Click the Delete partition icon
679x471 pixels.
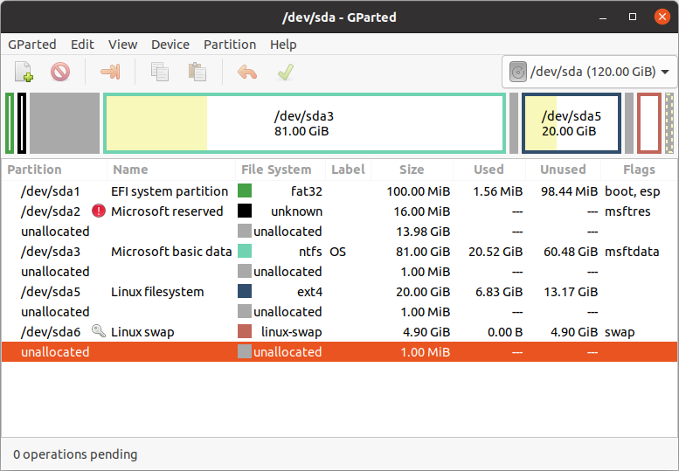[60, 72]
